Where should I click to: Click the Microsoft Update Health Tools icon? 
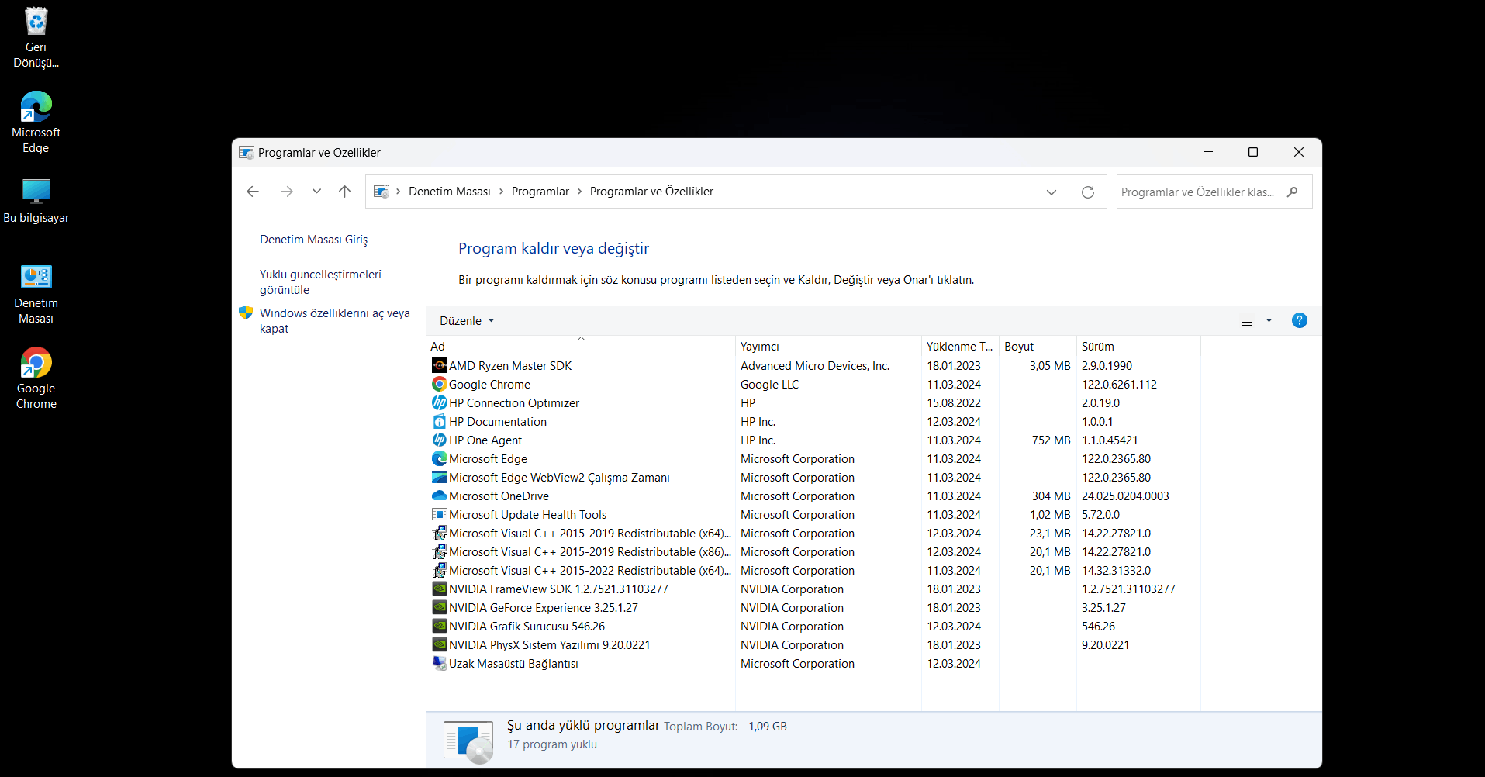pyautogui.click(x=440, y=514)
